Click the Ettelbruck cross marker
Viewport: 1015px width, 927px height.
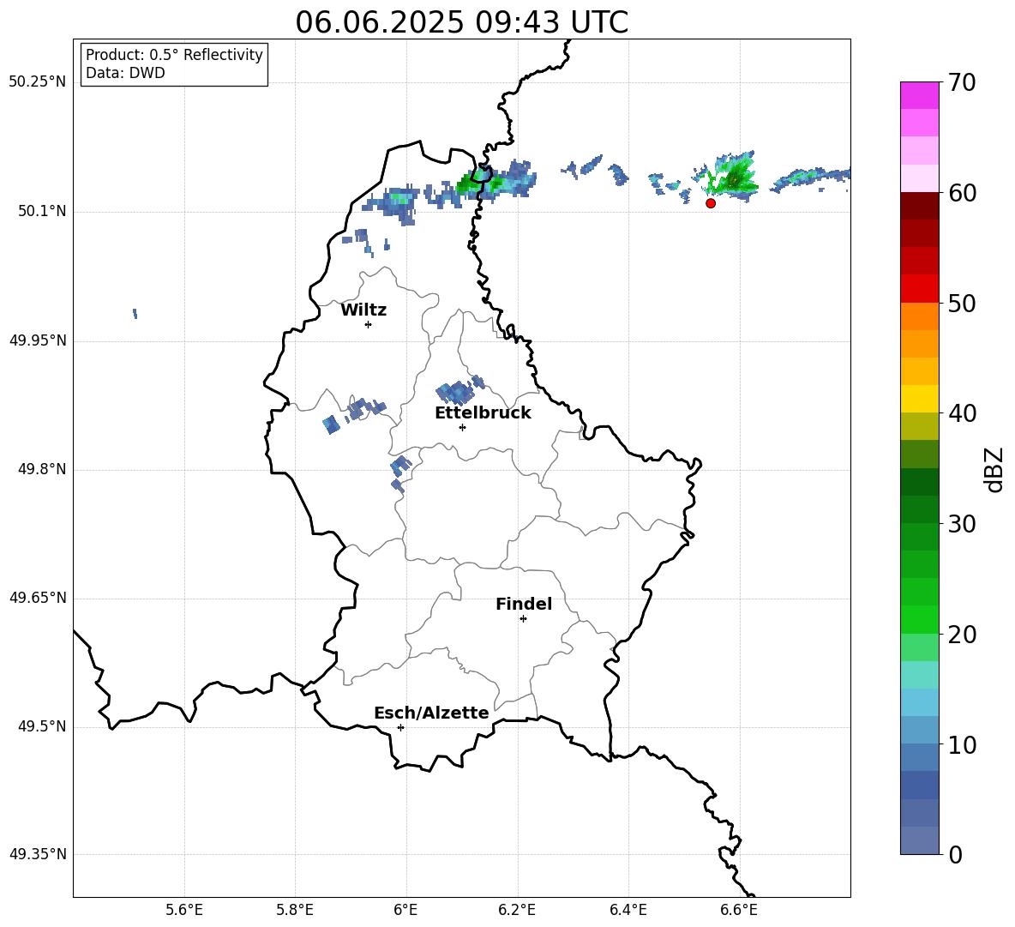coord(462,427)
